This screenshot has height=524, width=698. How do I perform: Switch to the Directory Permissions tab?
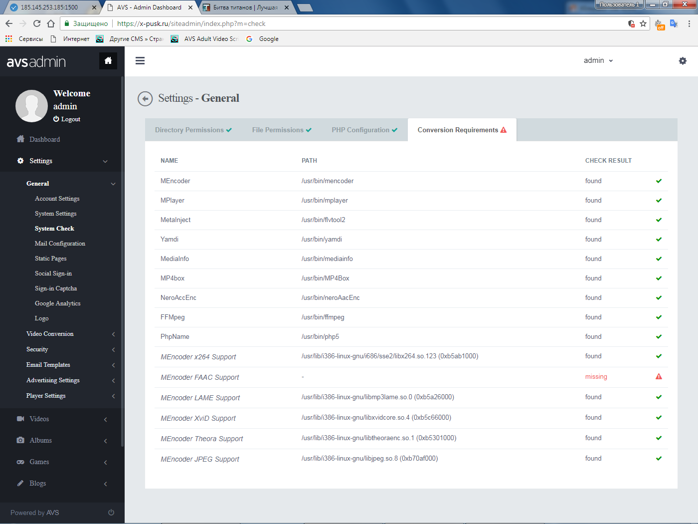click(x=193, y=130)
